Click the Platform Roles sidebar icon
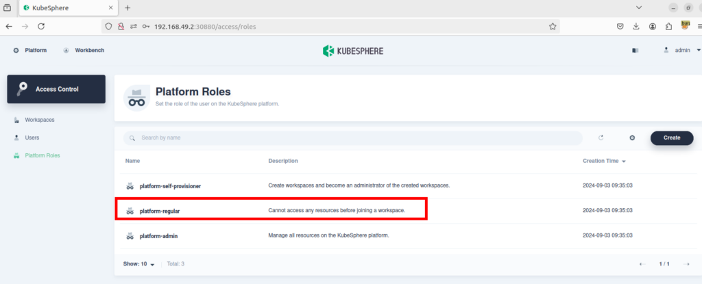 click(x=16, y=155)
